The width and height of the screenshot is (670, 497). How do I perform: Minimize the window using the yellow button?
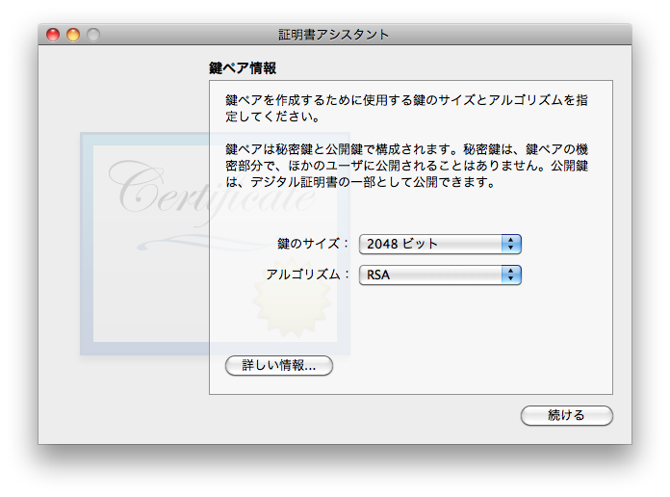point(73,35)
